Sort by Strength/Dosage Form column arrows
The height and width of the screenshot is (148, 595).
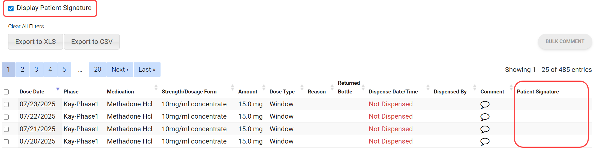[232, 88]
